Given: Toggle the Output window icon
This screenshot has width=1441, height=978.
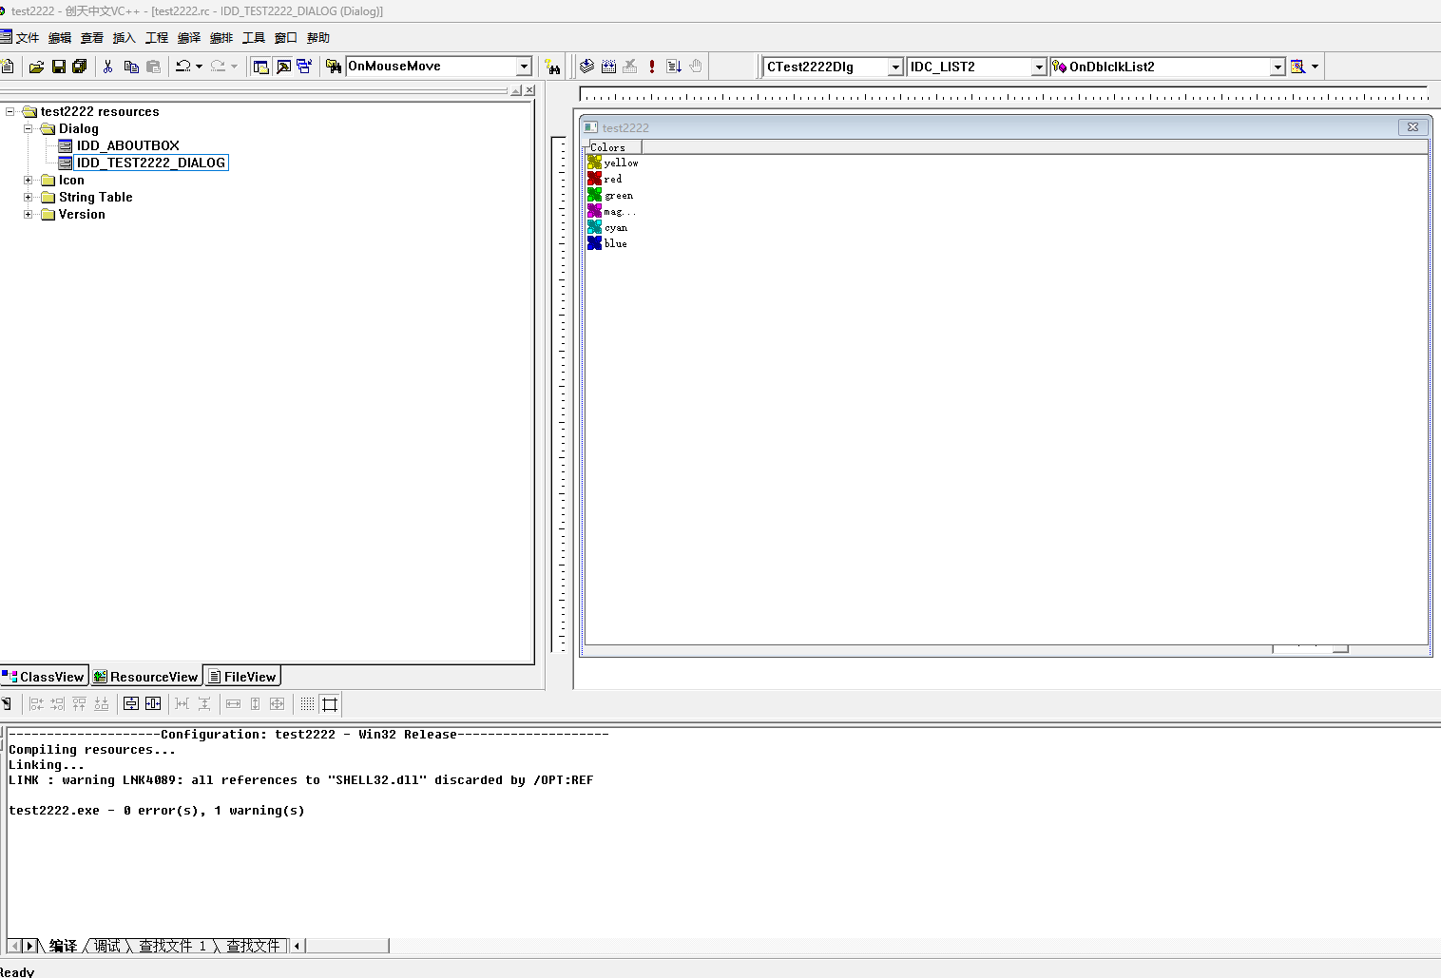Looking at the screenshot, I should click(283, 67).
